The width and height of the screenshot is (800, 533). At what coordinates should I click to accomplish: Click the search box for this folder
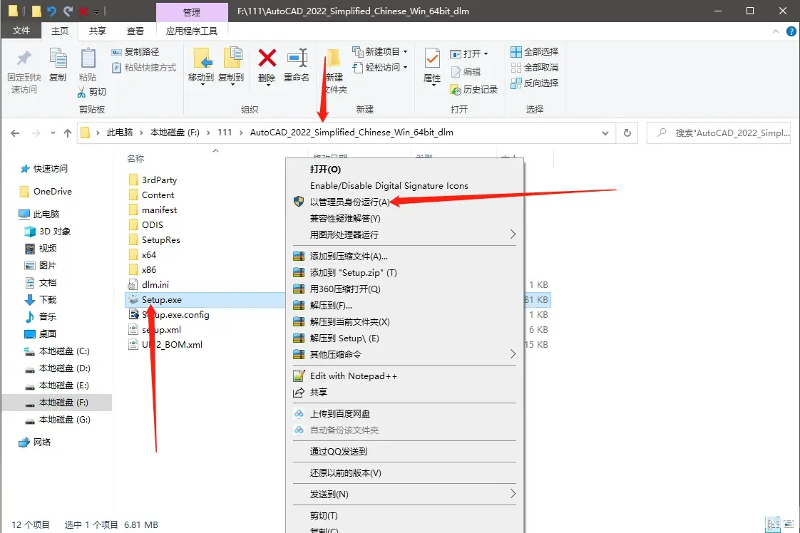coord(719,133)
